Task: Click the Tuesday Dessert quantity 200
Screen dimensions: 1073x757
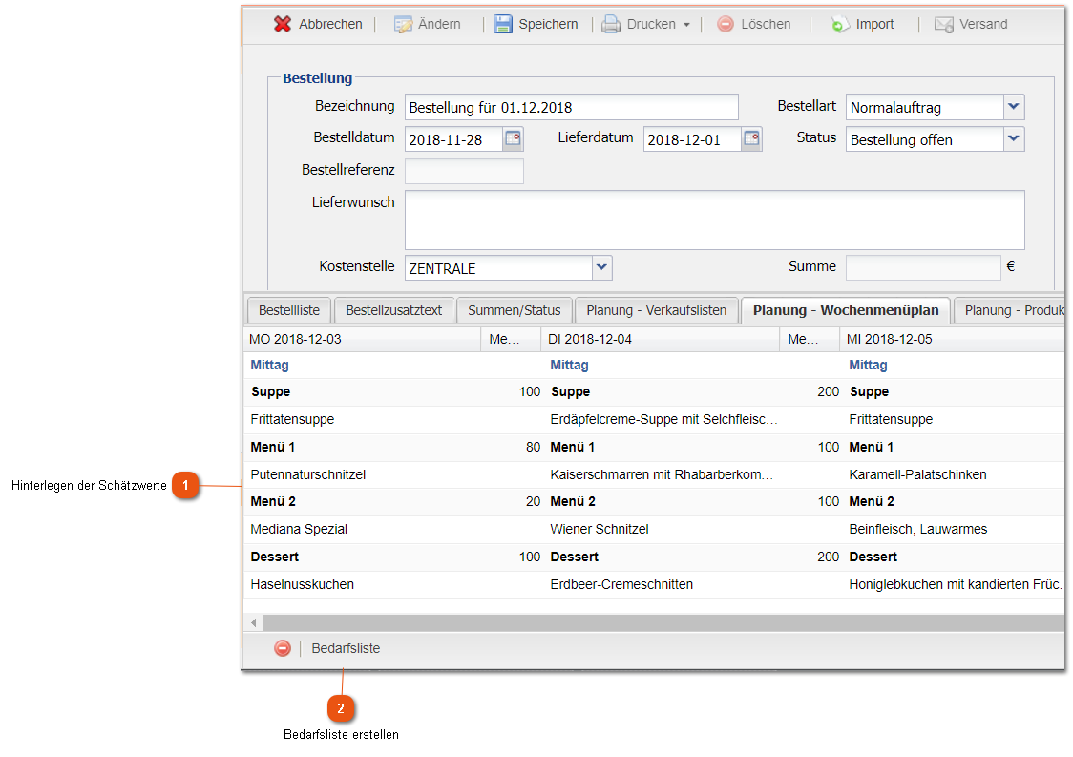Action: click(x=828, y=557)
